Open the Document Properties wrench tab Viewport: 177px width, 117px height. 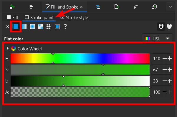12,7
